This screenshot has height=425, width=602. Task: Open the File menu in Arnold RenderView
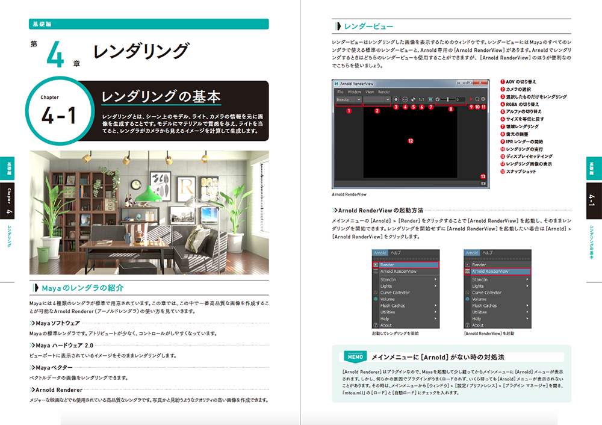pos(340,92)
